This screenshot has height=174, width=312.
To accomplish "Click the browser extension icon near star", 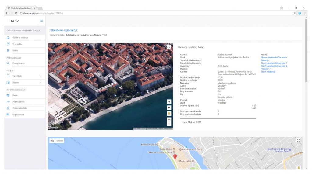I will pyautogui.click(x=300, y=13).
